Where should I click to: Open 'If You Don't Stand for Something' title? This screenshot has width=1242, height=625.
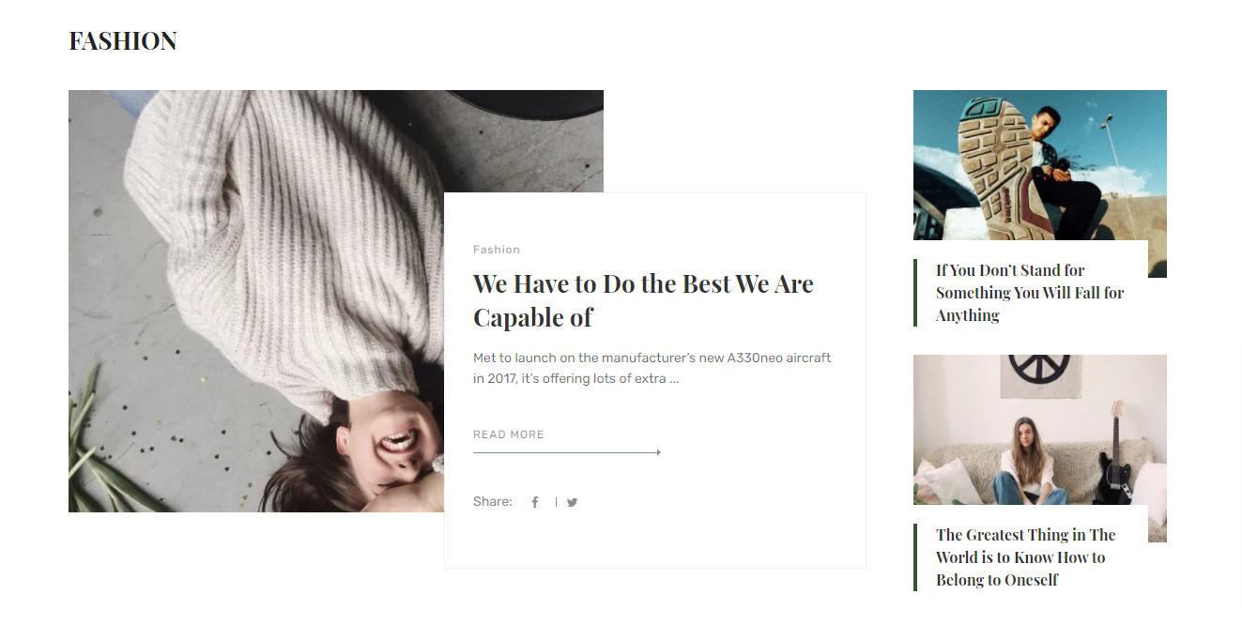[1030, 293]
